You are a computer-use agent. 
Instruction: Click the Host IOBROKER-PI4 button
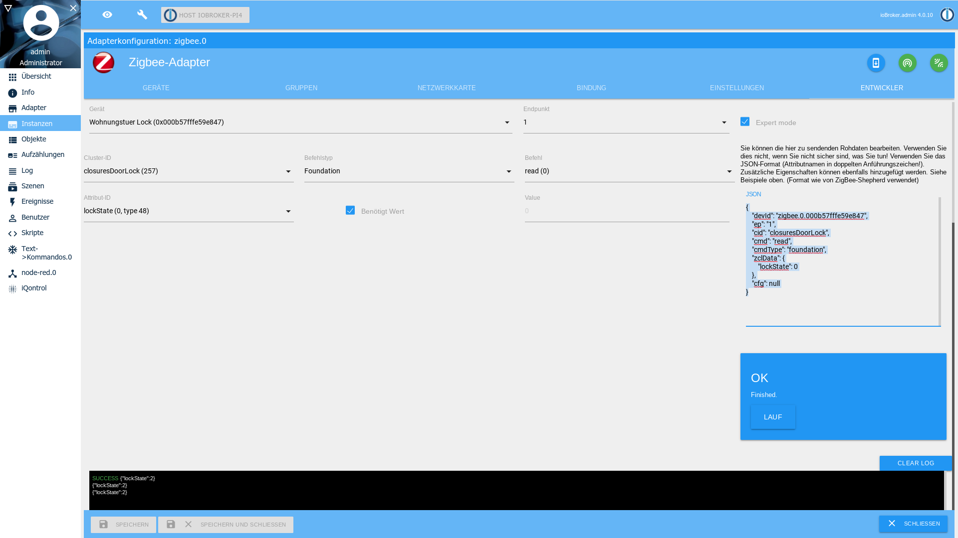coord(205,15)
